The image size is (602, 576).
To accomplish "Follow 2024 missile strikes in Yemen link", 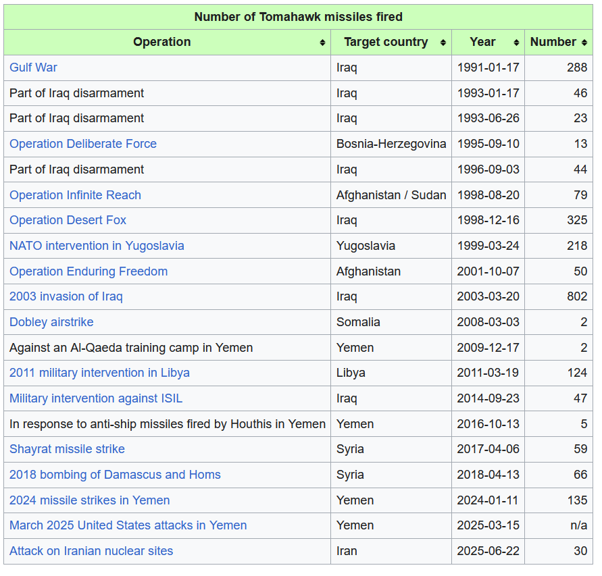I will coord(90,500).
